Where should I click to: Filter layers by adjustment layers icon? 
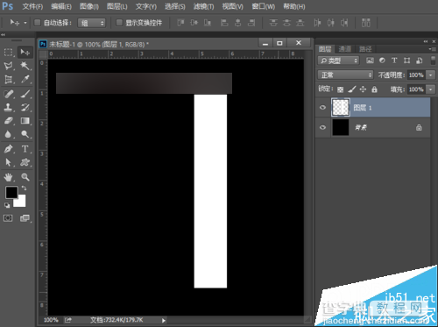382,60
